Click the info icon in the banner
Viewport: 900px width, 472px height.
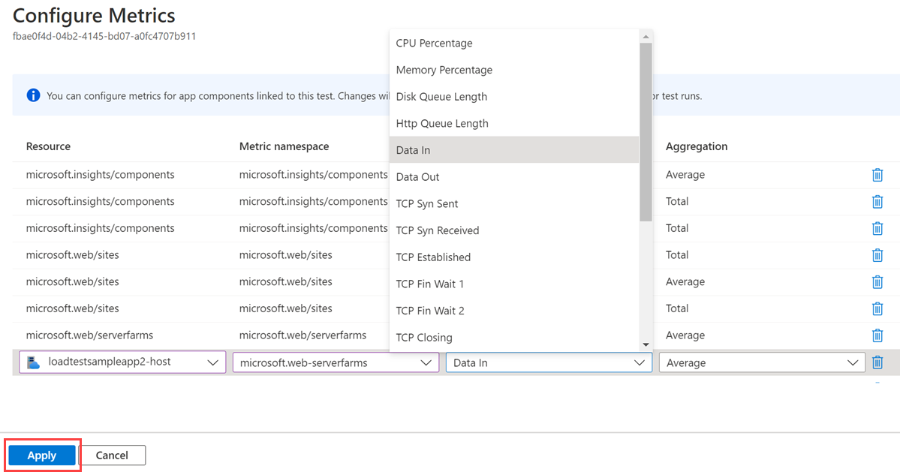pos(33,95)
